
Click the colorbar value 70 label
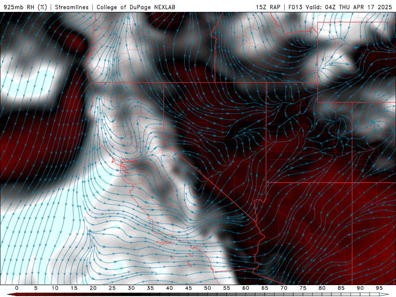tap(284, 288)
